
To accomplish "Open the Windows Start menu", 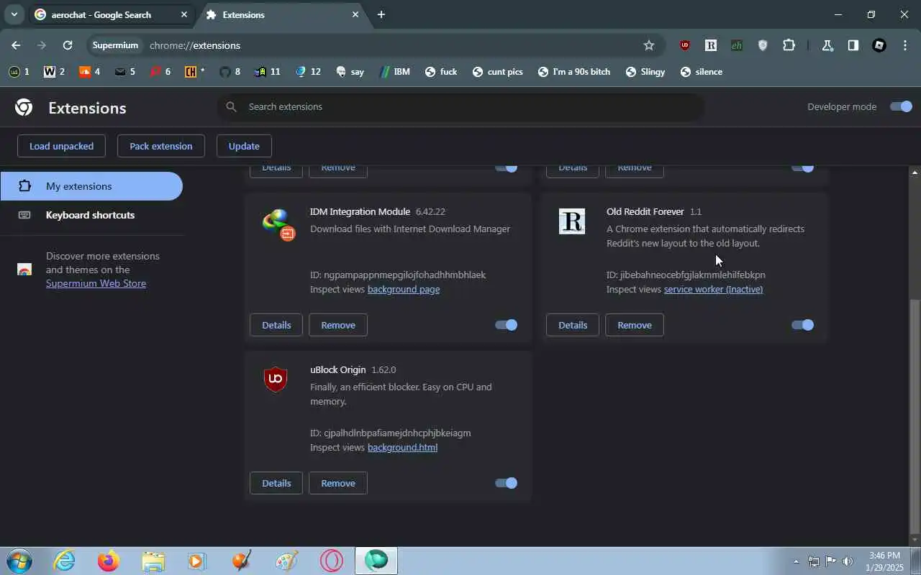I will (x=19, y=561).
